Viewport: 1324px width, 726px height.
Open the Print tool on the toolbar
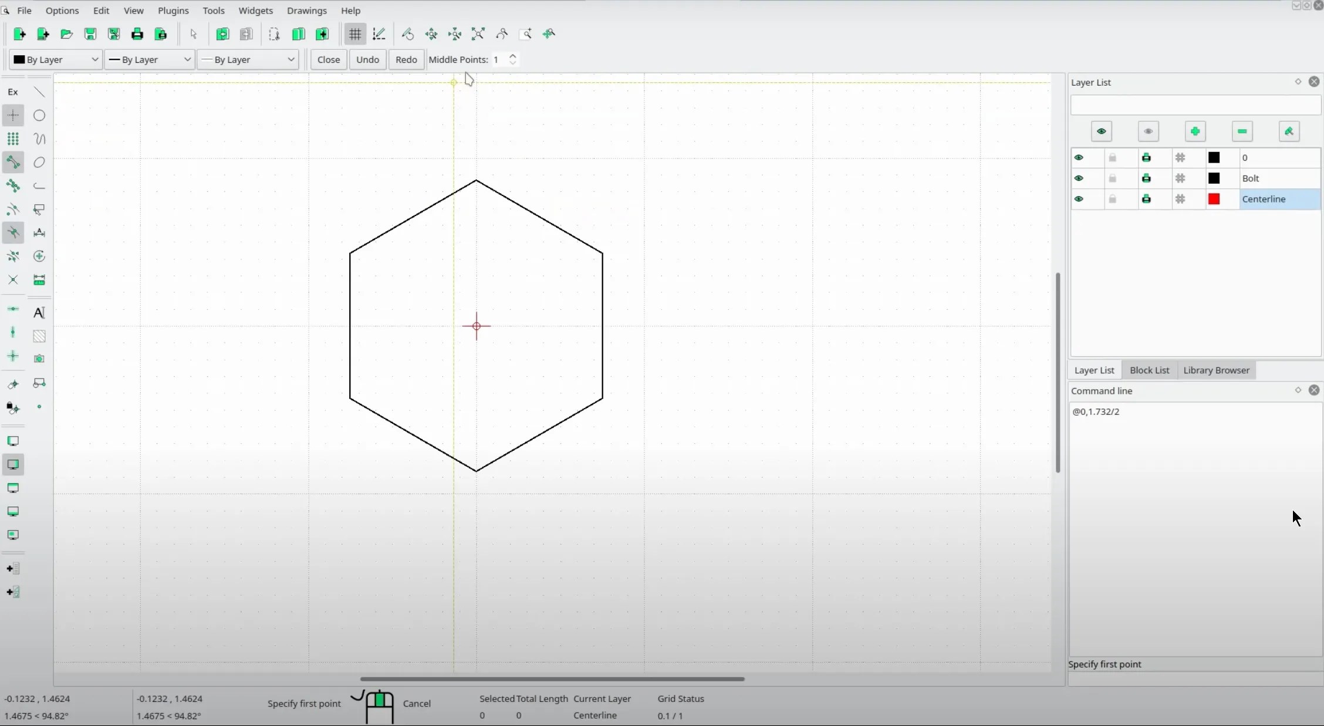coord(137,34)
